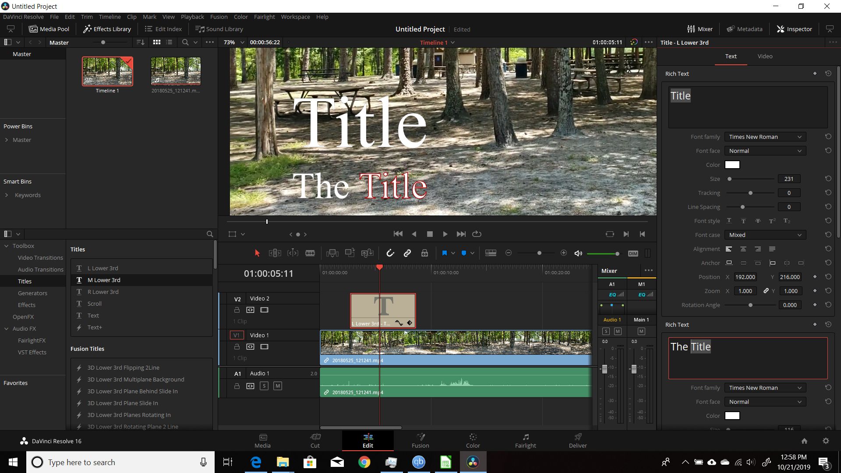Image resolution: width=841 pixels, height=473 pixels.
Task: Reset the Tracking parameter
Action: (x=828, y=193)
